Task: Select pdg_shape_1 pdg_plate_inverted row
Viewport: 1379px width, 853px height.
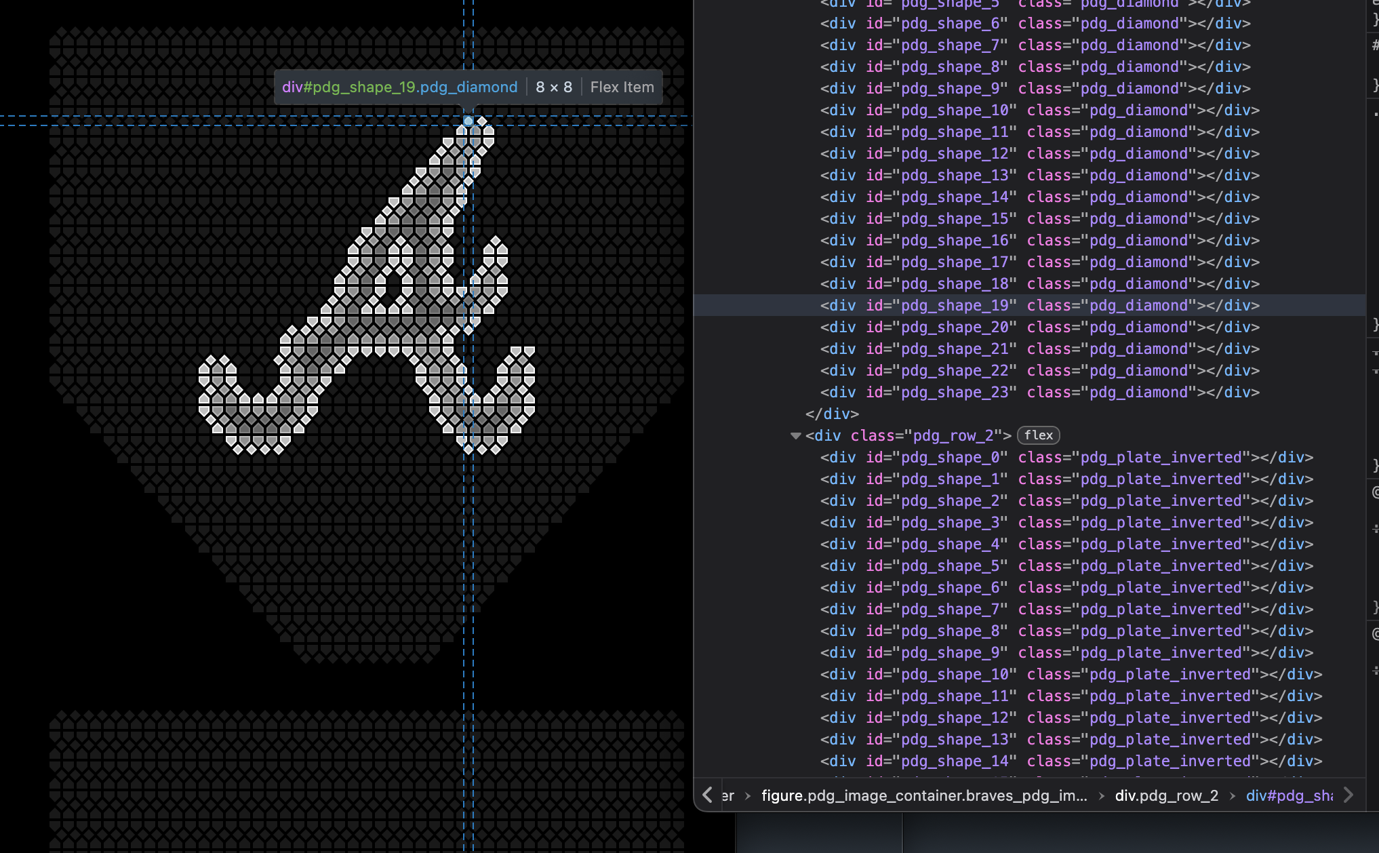Action: (1030, 479)
